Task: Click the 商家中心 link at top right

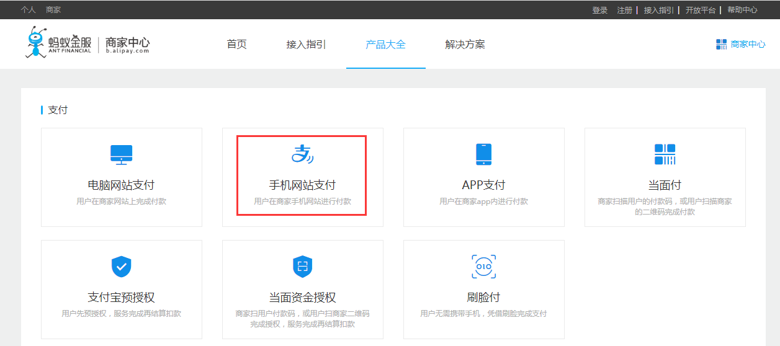Action: 748,44
